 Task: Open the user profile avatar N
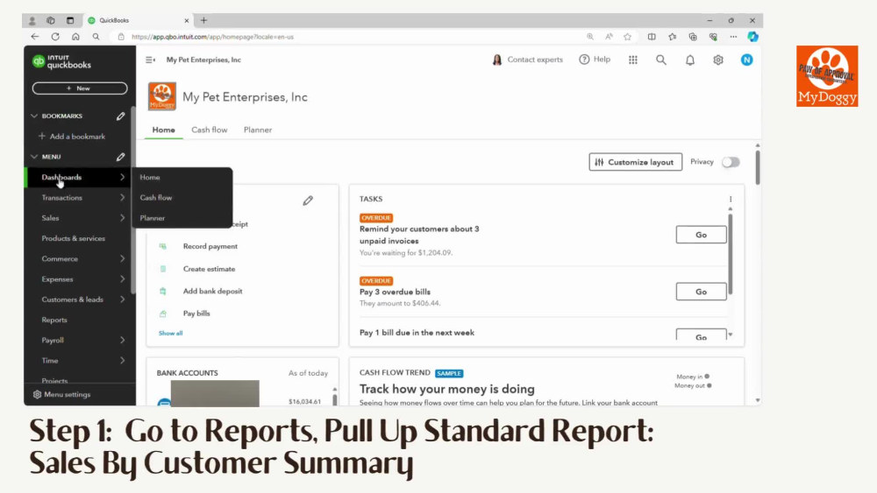point(746,60)
